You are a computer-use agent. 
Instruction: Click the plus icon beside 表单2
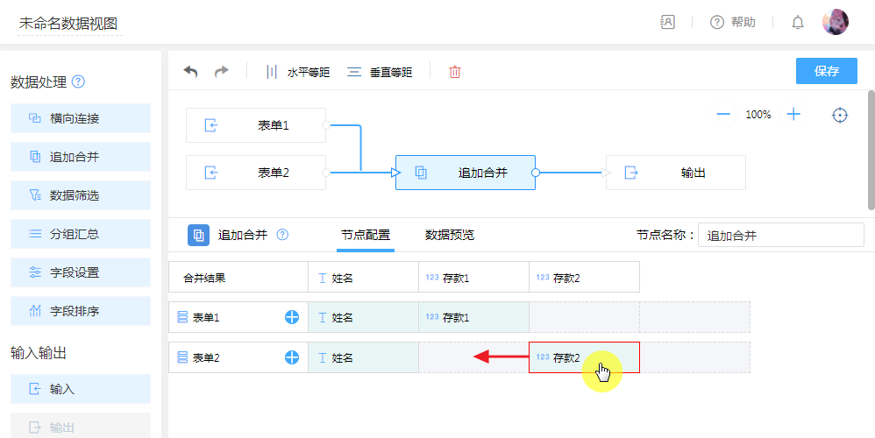(x=292, y=357)
